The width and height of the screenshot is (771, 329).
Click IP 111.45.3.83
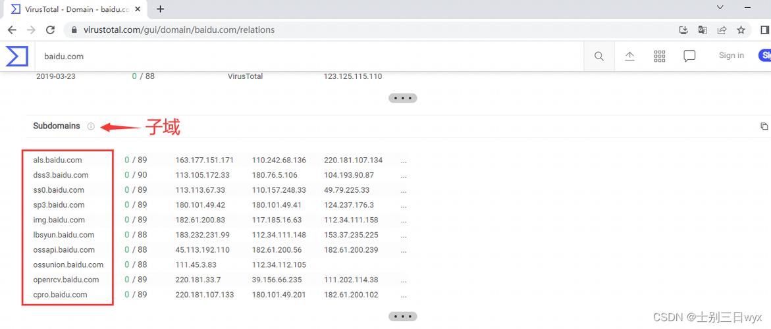click(x=196, y=265)
